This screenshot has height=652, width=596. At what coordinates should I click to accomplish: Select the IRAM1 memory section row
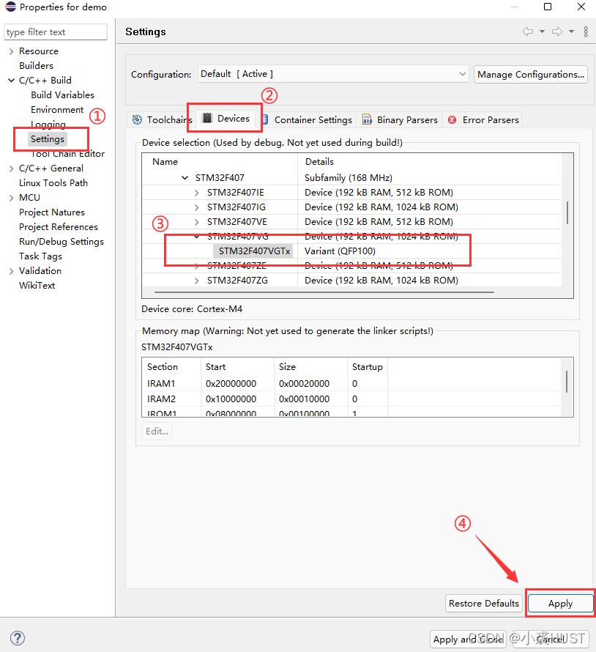(351, 383)
